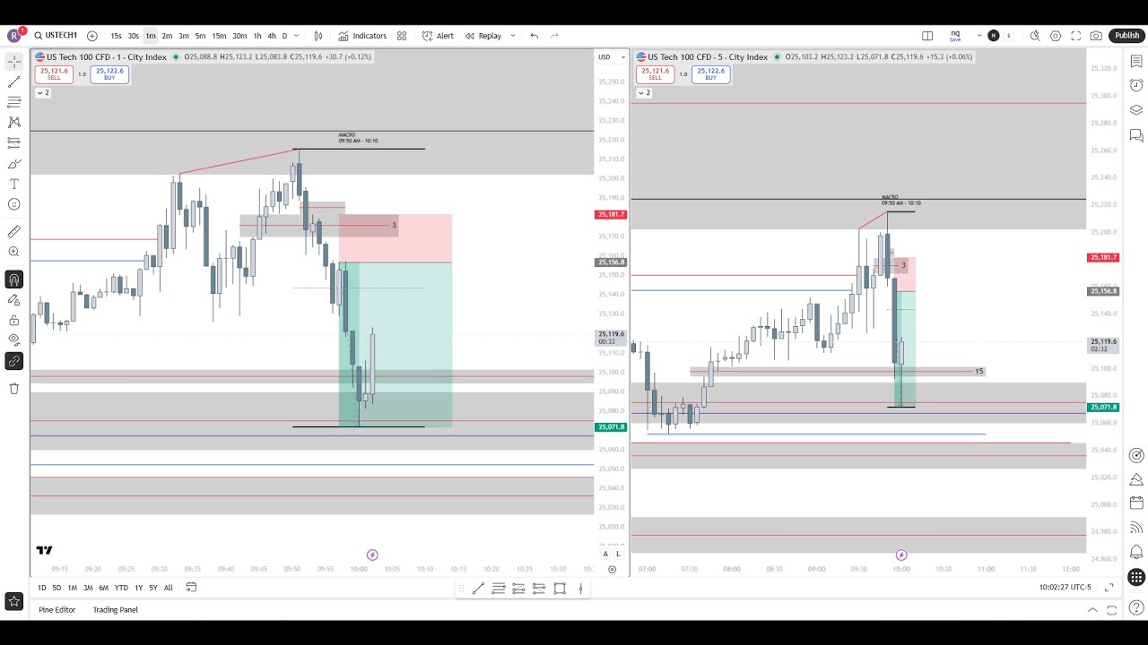Viewport: 1148px width, 645px height.
Task: Expand the timeframe interval dropdown arrow
Action: [x=297, y=36]
